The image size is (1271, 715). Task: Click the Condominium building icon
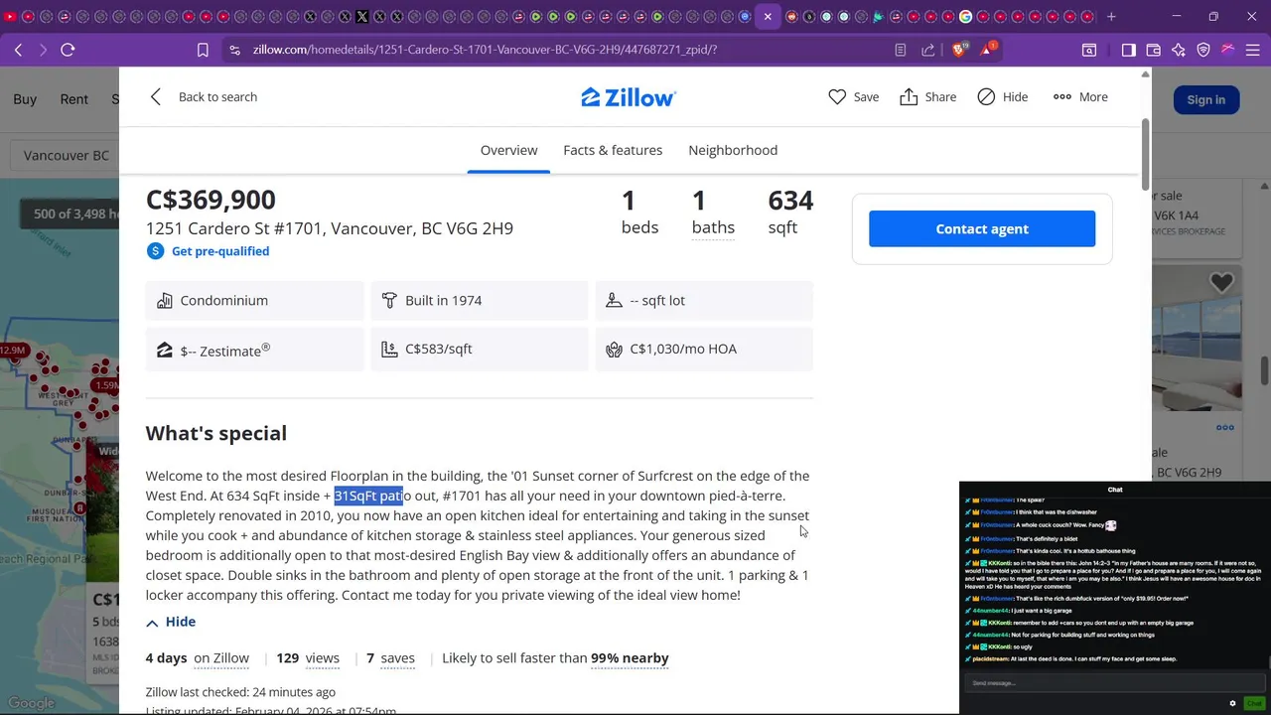[x=165, y=300]
